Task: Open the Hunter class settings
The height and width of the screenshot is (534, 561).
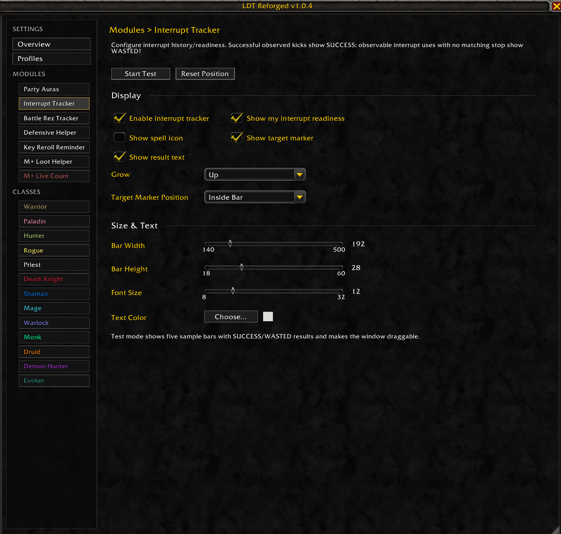Action: (x=54, y=236)
